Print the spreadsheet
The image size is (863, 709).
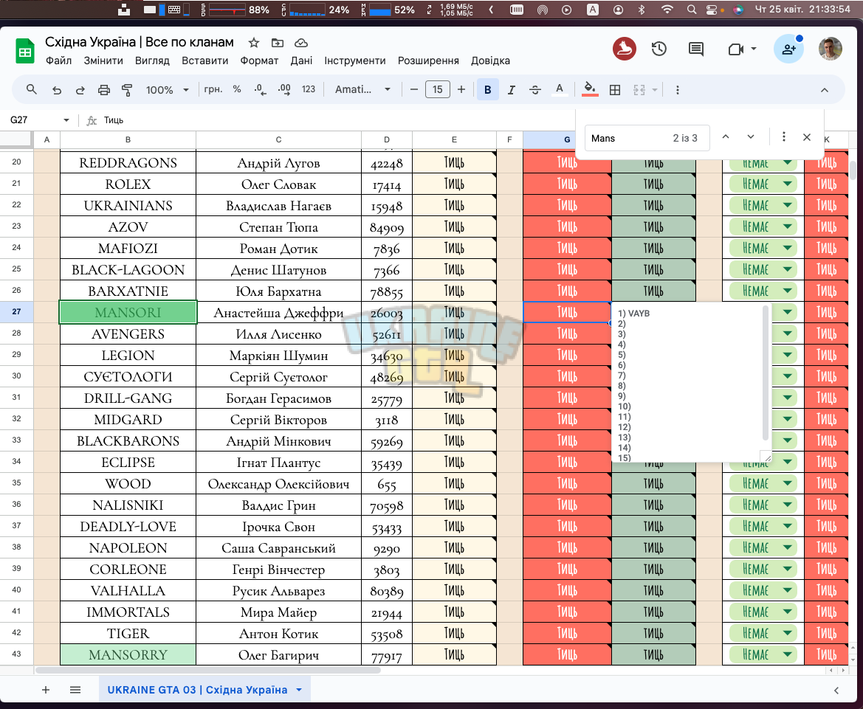103,90
